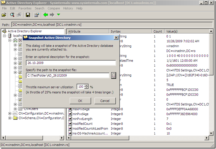Click tree pane horizontal scroll left arrow
The width and height of the screenshot is (216, 149).
(3, 138)
